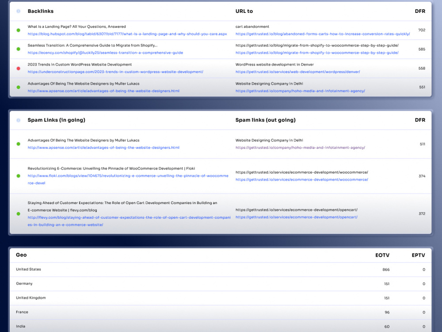Viewport: 442px width, 332px height.
Task: Click DFR value 374
Action: pyautogui.click(x=422, y=176)
